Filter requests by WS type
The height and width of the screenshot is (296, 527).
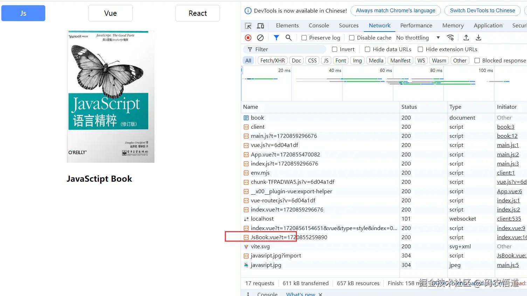pyautogui.click(x=421, y=61)
